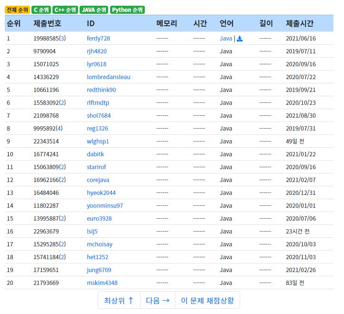Open the Java language link for ferdy728
Screen dimensions: 344x314
tap(226, 39)
